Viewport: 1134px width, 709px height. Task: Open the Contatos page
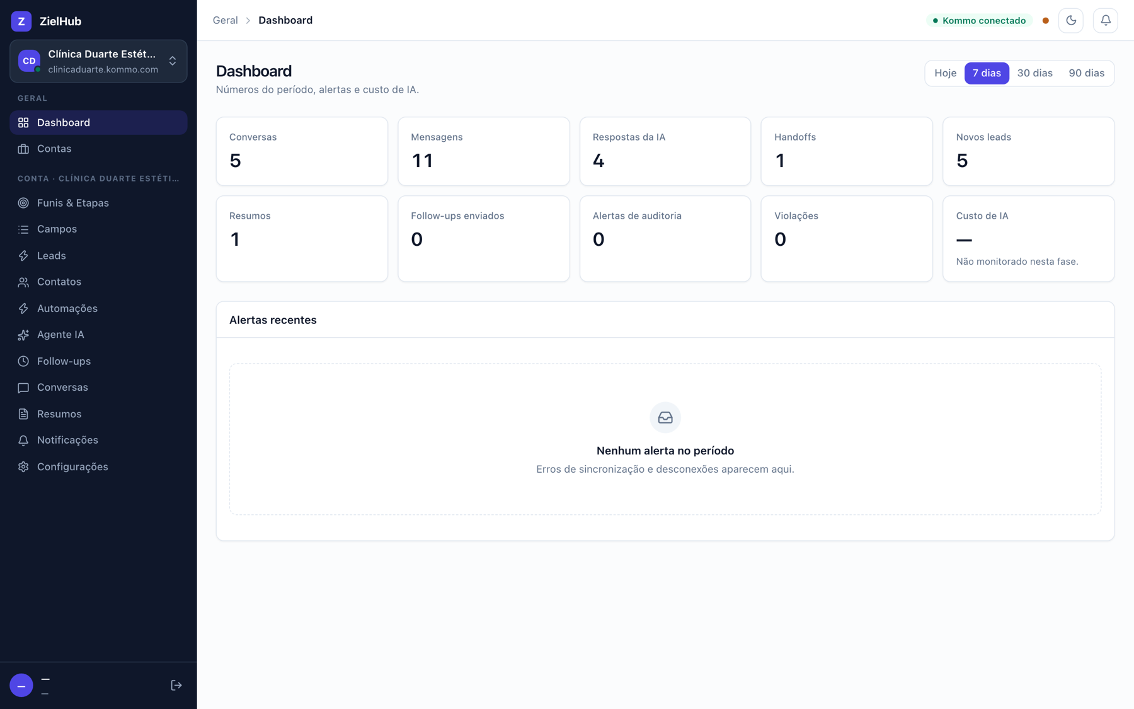[x=98, y=282]
